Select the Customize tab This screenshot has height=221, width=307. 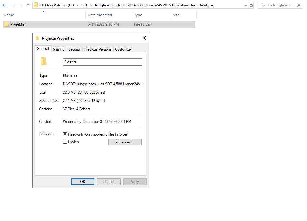point(123,49)
